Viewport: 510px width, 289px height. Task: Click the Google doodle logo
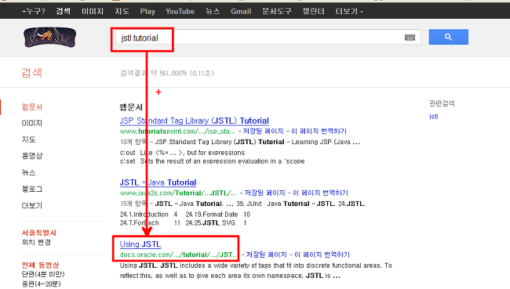tap(49, 38)
